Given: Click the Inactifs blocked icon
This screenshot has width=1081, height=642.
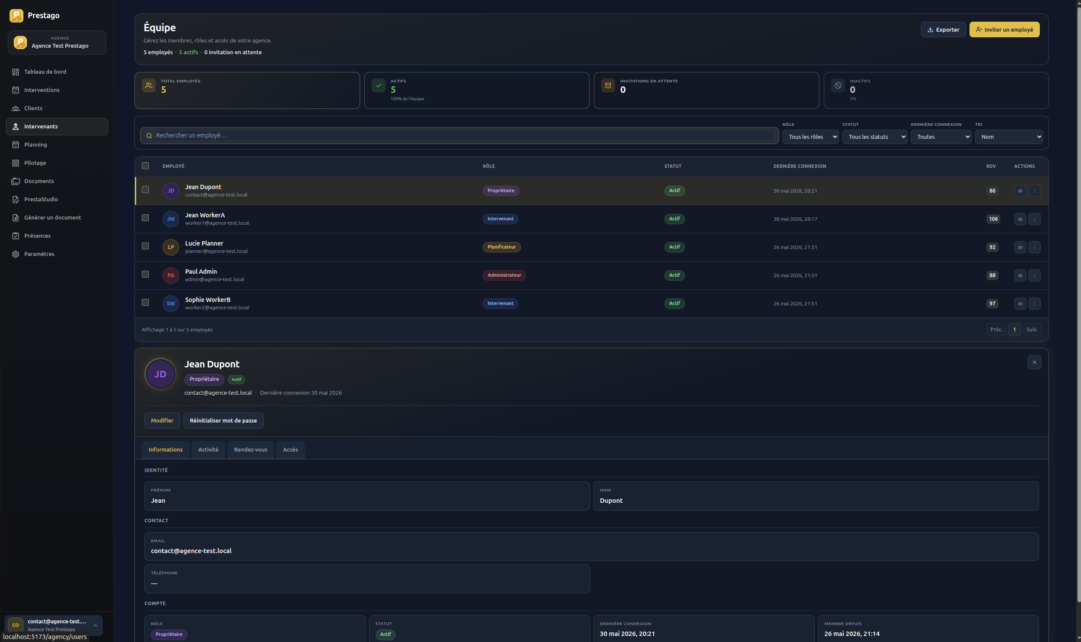Looking at the screenshot, I should coord(838,85).
